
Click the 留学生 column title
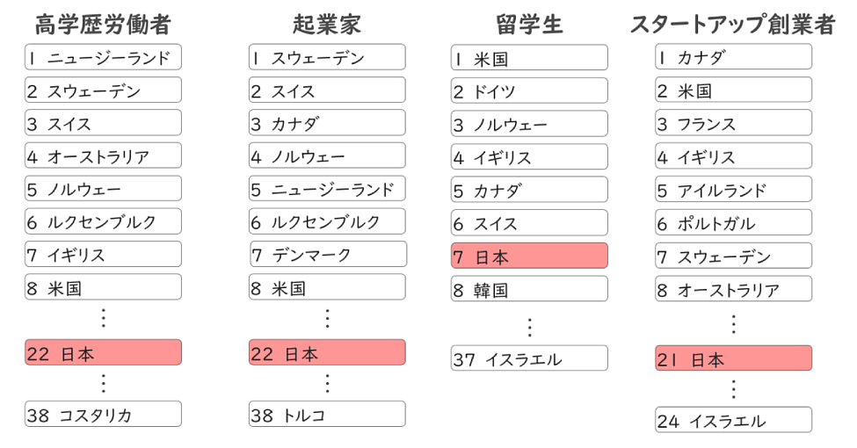(528, 24)
